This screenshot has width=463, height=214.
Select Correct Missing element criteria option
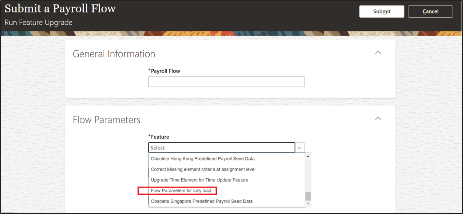(203, 169)
